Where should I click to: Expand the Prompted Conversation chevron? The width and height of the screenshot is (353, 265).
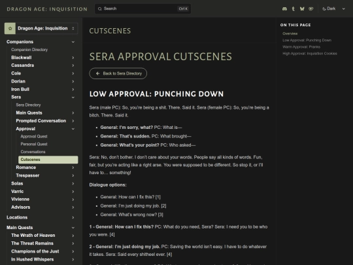click(73, 121)
